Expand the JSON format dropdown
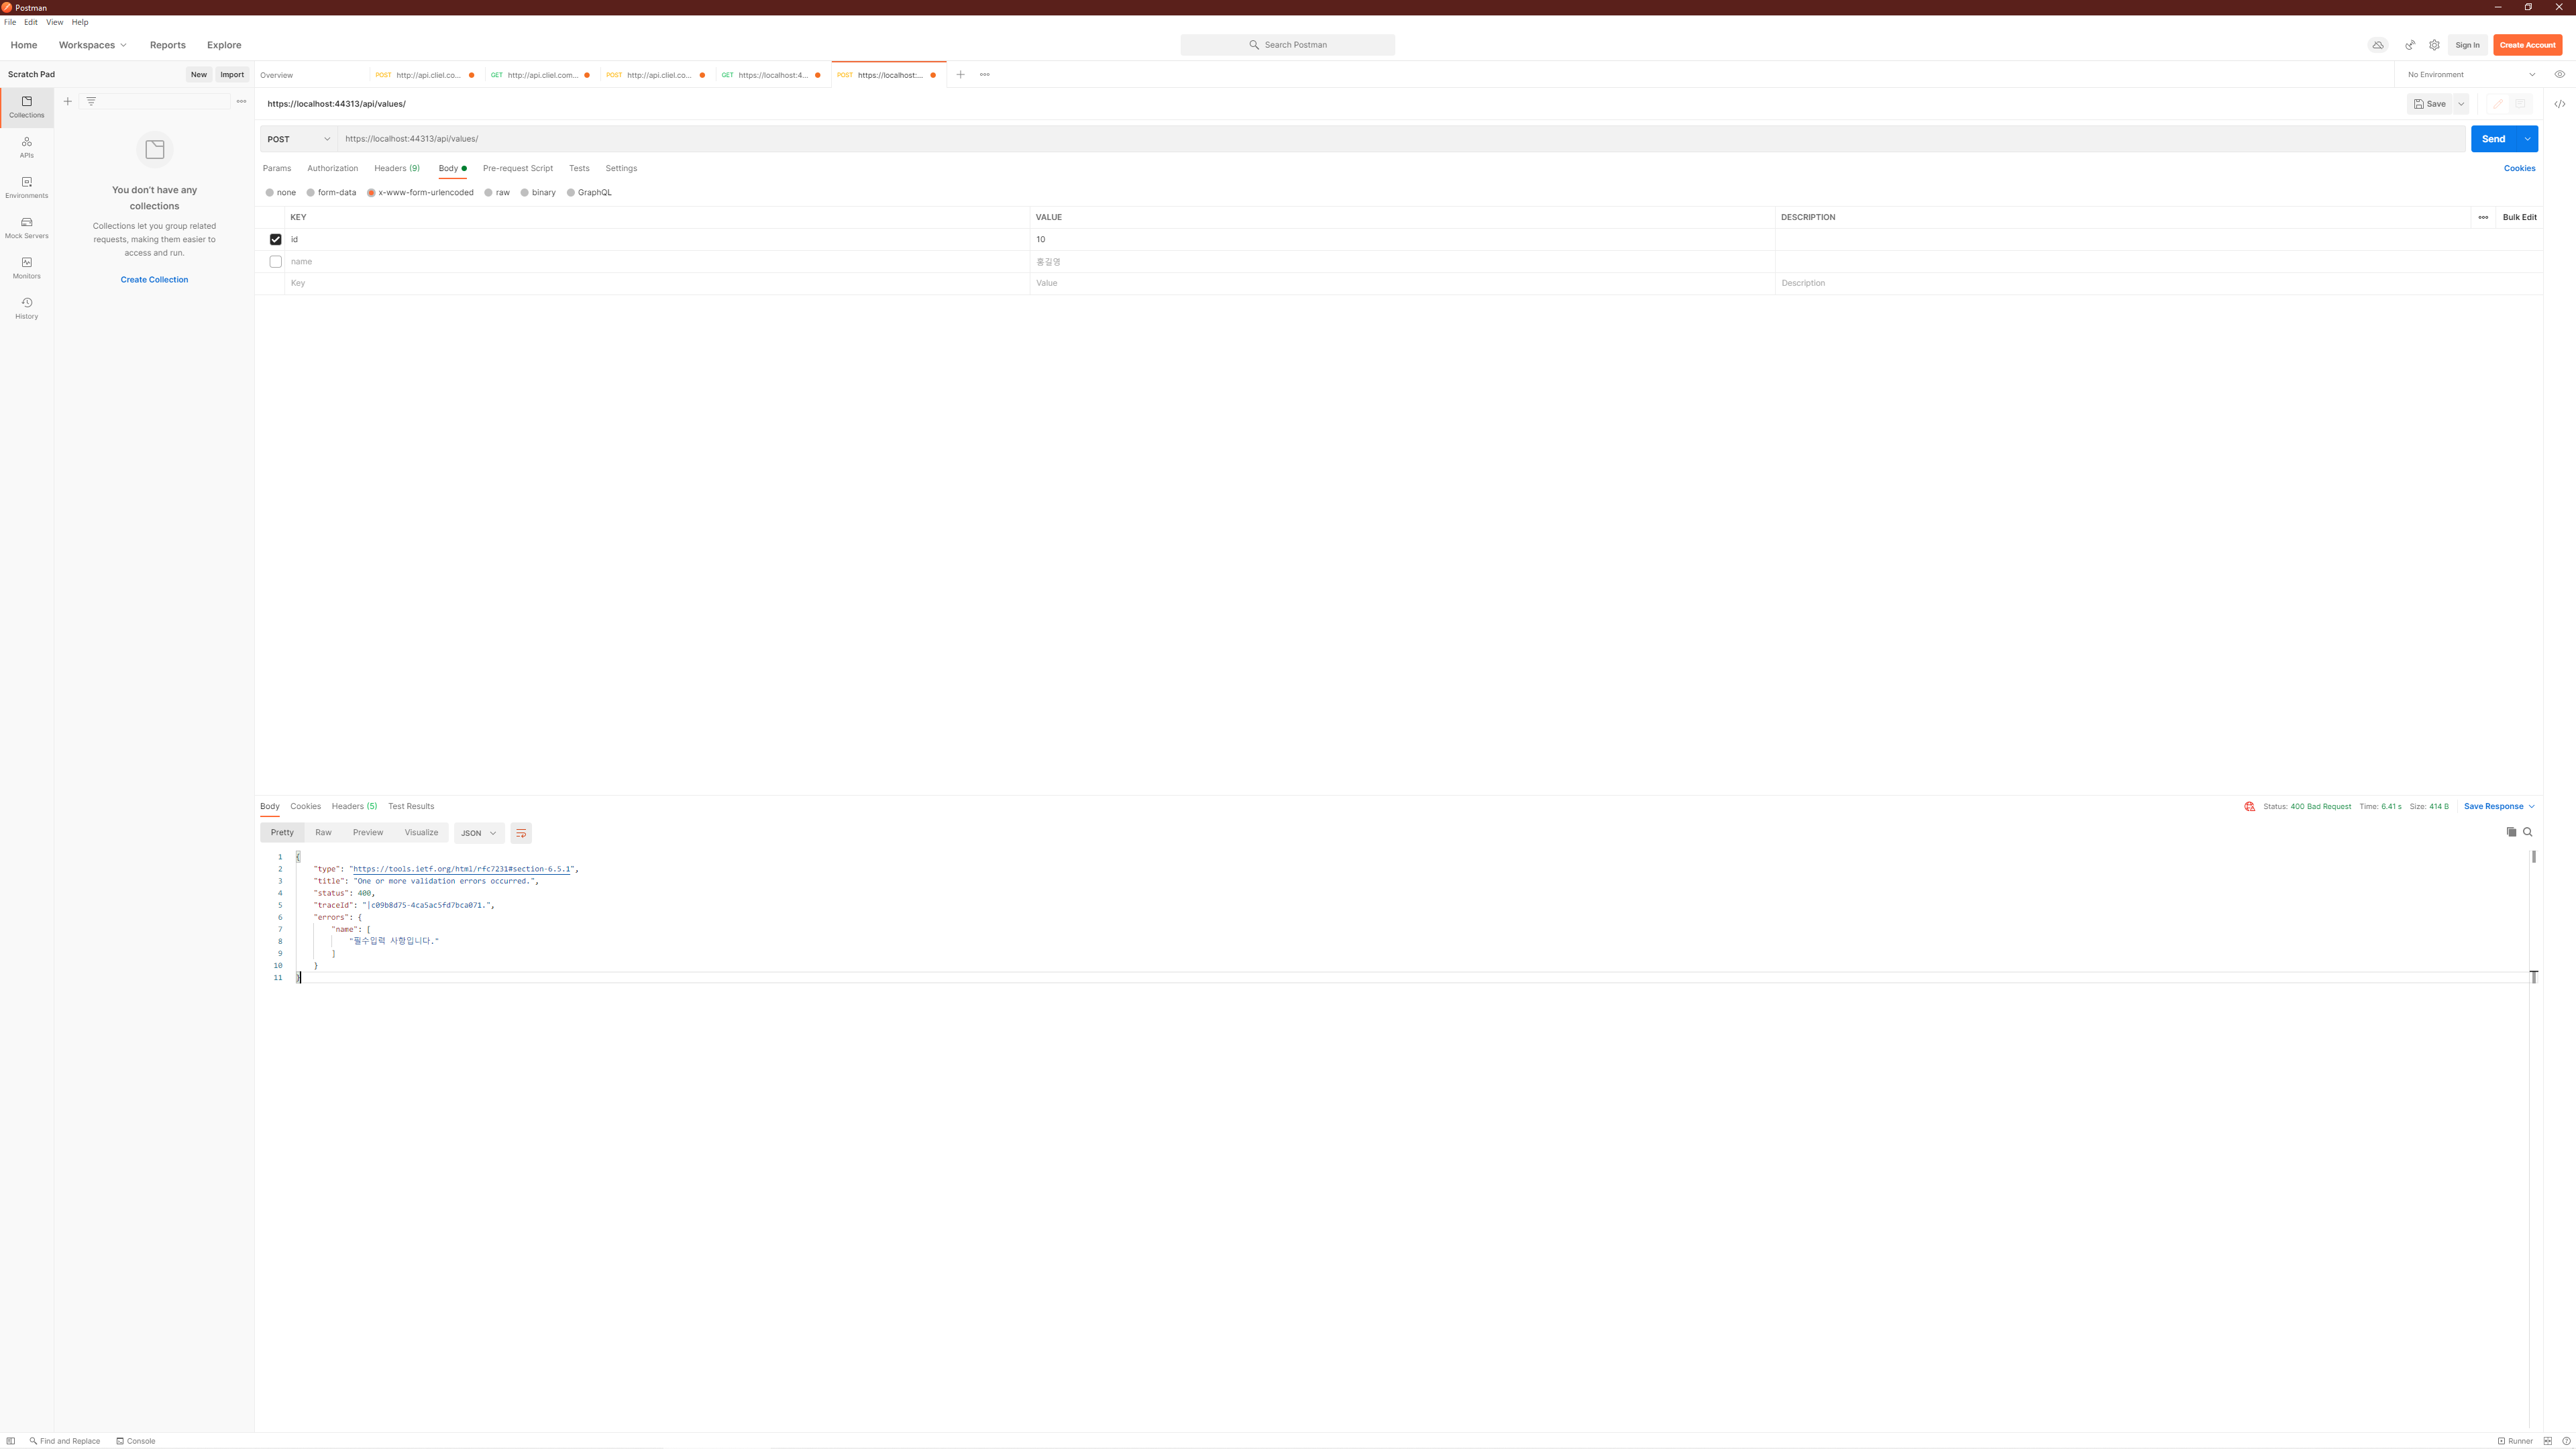This screenshot has width=2576, height=1449. (479, 833)
